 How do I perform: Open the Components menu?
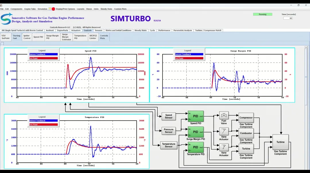[x=16, y=9]
